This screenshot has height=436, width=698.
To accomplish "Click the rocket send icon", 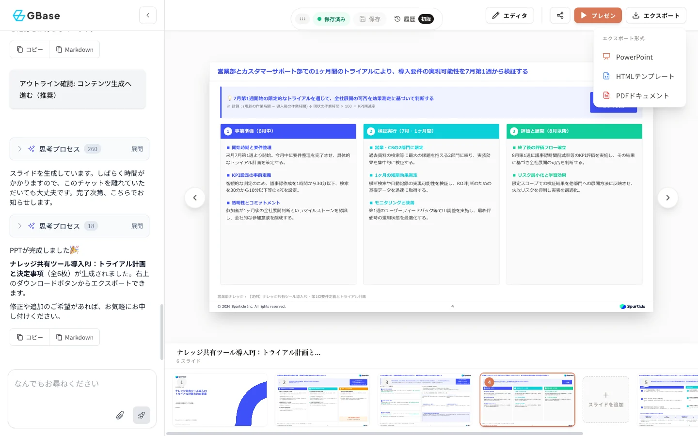I will 142,415.
